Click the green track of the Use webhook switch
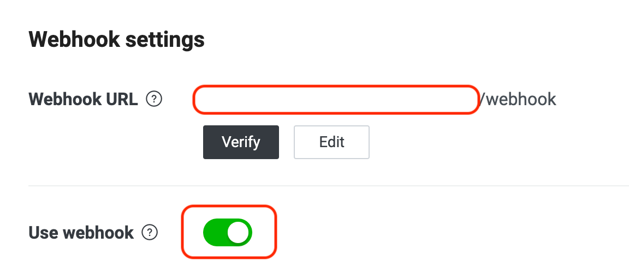This screenshot has height=279, width=629. pos(215,233)
